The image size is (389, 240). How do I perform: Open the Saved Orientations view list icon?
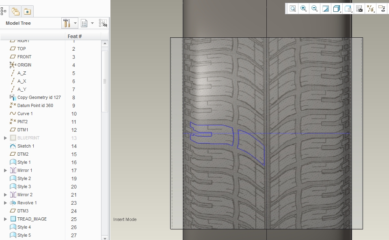click(x=348, y=9)
